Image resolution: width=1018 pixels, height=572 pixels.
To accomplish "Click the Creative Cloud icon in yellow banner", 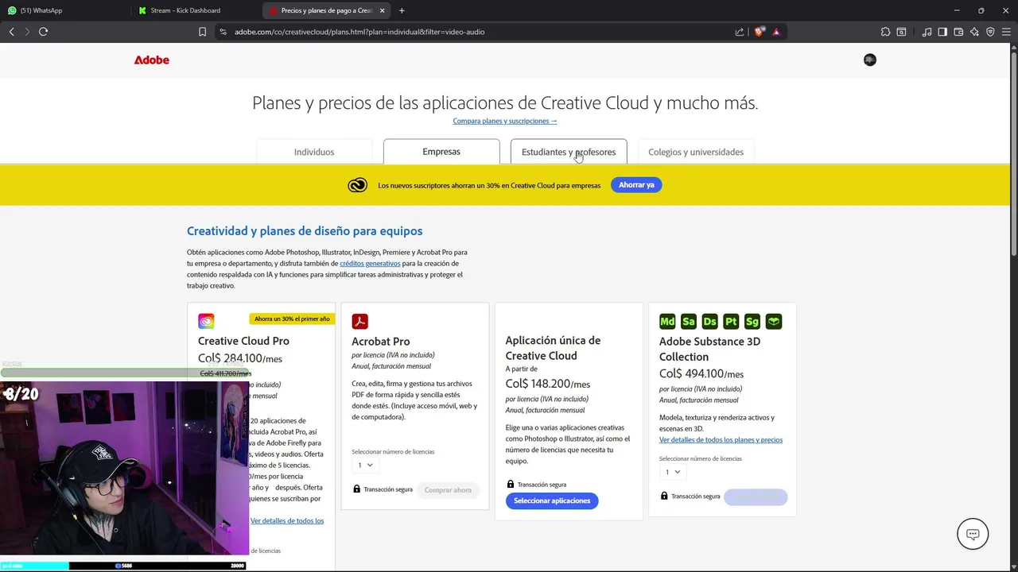I will pos(358,185).
